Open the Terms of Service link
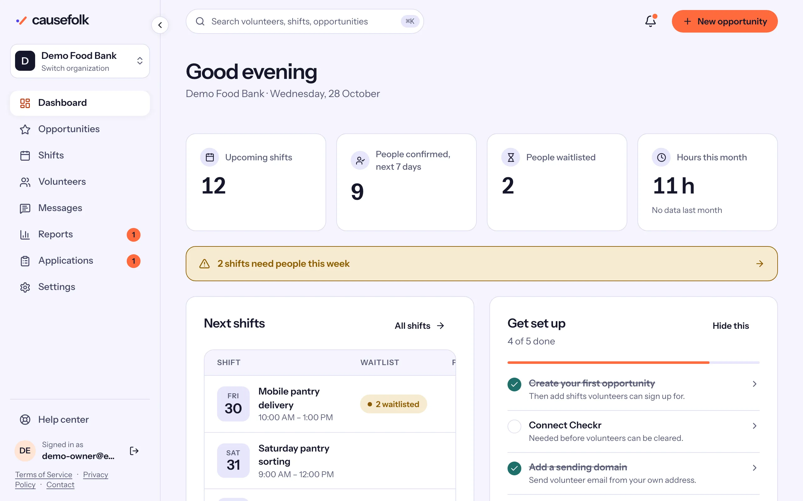Viewport: 803px width, 501px height. (44, 474)
